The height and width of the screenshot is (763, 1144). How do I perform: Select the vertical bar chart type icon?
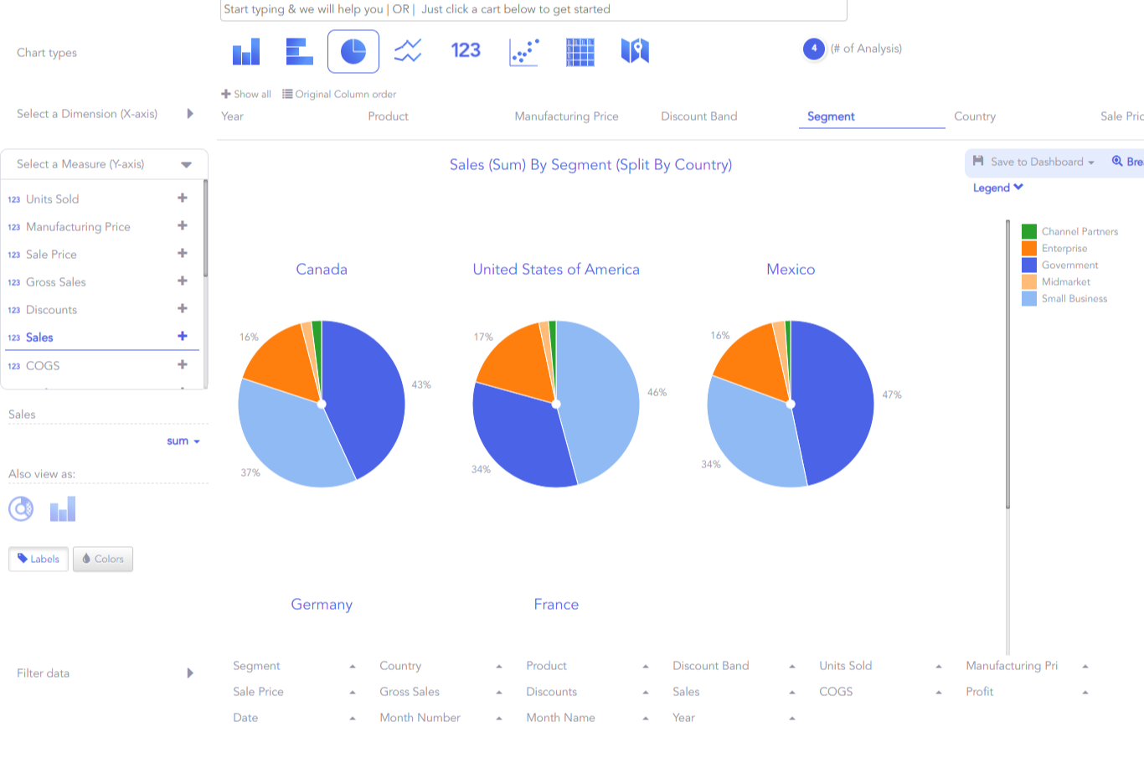pos(246,51)
